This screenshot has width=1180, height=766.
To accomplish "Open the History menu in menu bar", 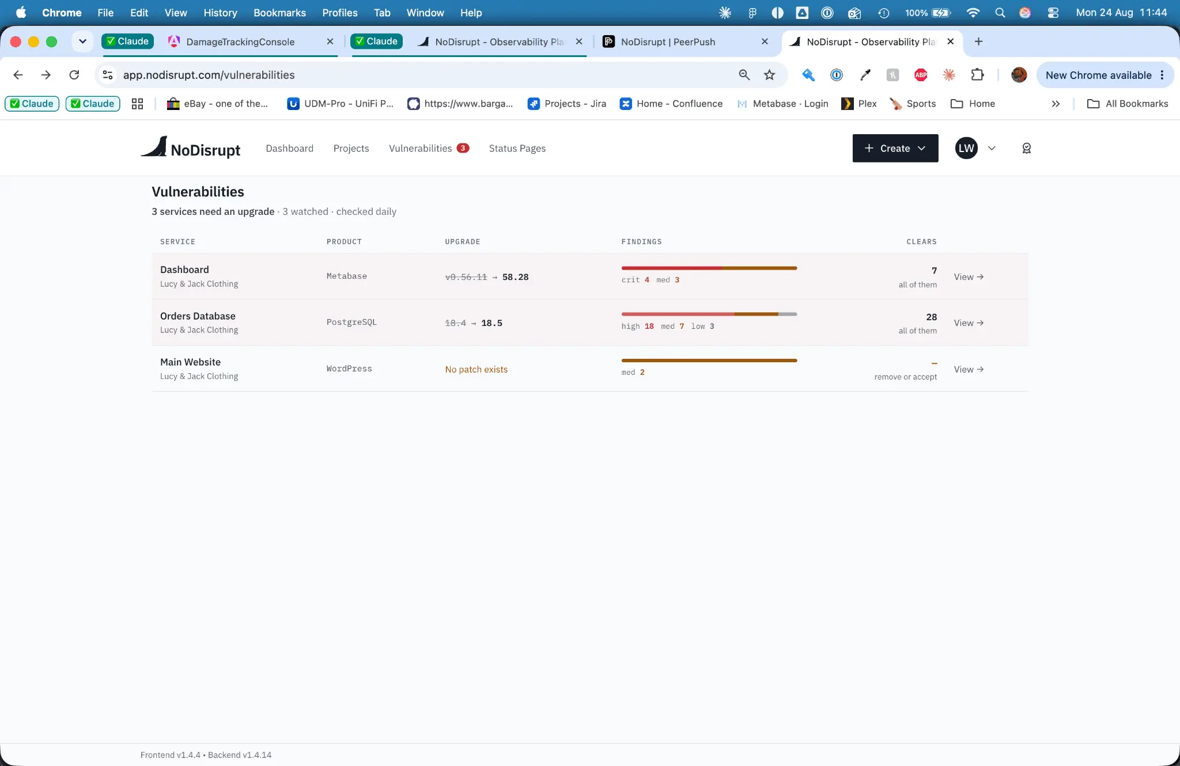I will (220, 13).
